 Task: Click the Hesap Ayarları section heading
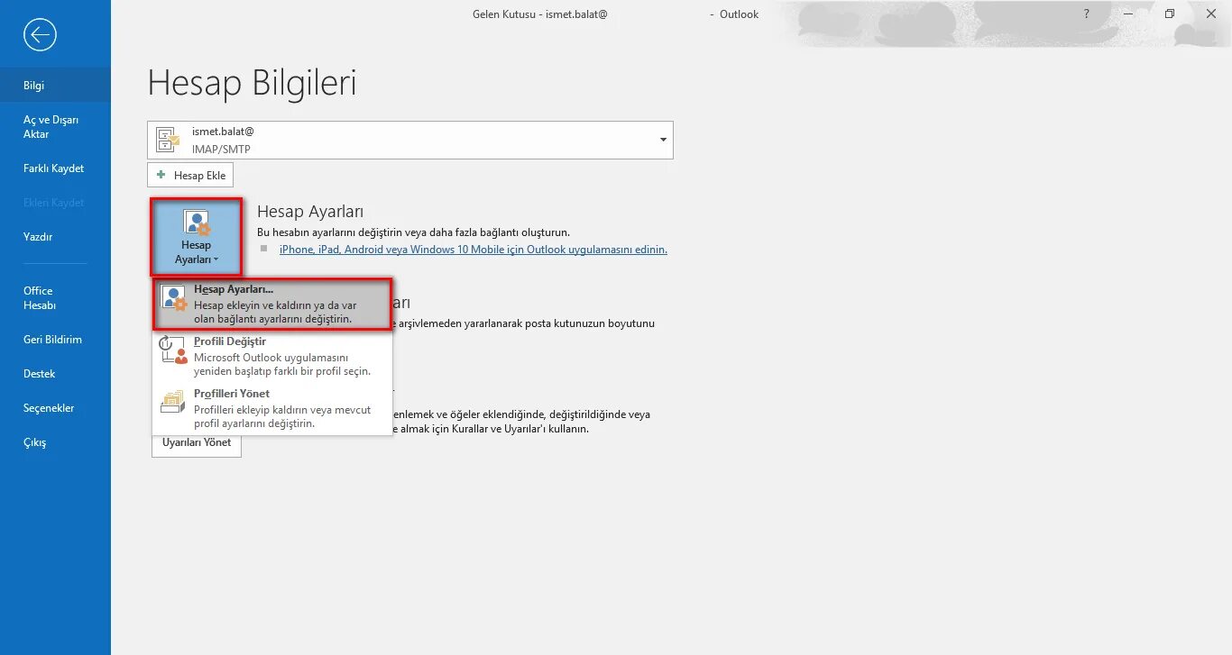pyautogui.click(x=310, y=211)
